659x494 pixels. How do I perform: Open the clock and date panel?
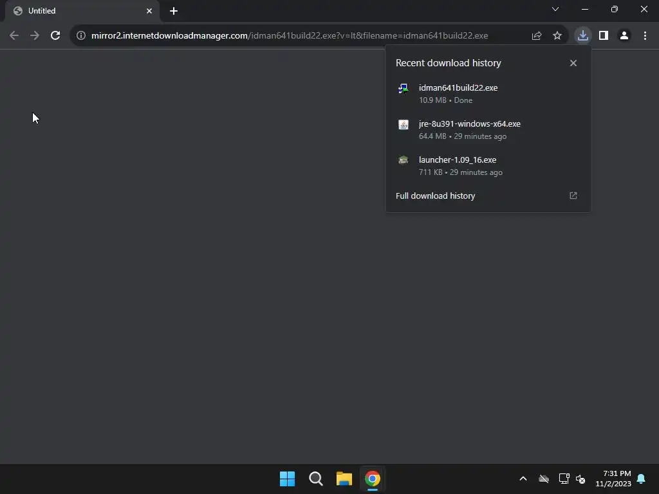(613, 479)
